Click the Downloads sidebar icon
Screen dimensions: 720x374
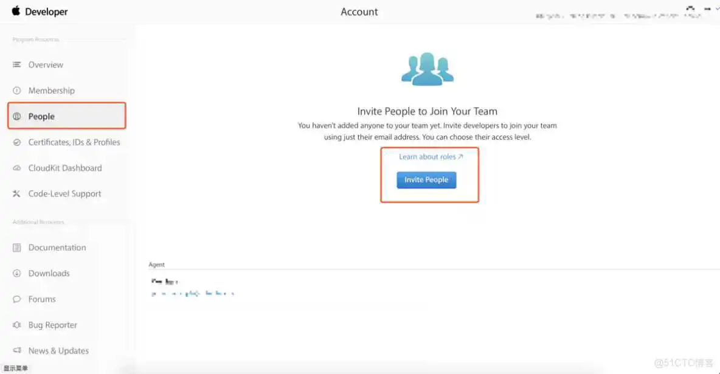point(16,273)
